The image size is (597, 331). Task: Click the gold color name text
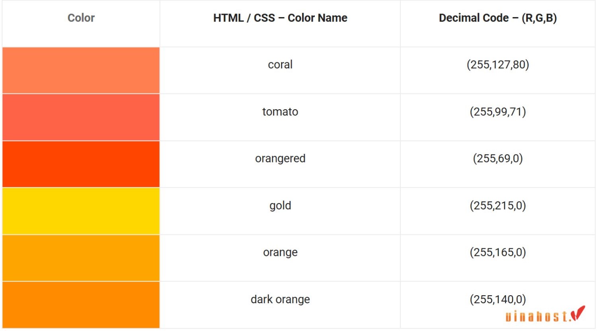coord(280,206)
